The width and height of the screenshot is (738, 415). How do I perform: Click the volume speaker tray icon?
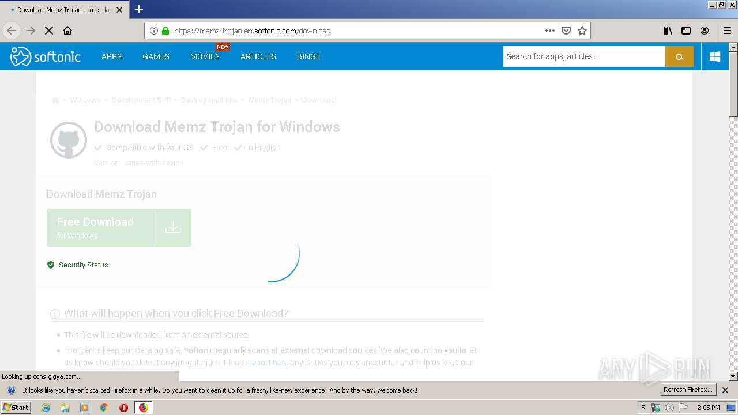click(x=669, y=408)
